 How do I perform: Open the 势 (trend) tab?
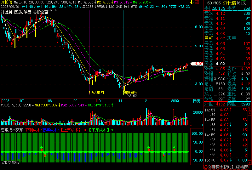[217, 167]
